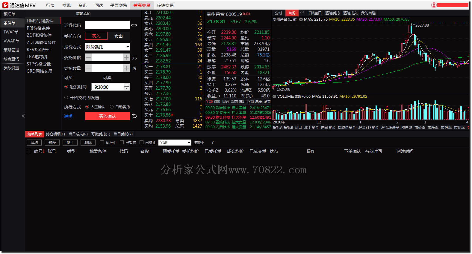Screen dimensions: 472x254
Task: Tick the 已终止 filter checkbox
Action: (x=142, y=143)
